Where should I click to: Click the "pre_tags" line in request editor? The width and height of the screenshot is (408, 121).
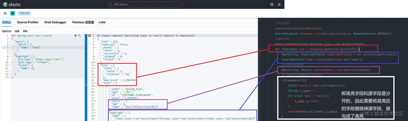point(41,59)
